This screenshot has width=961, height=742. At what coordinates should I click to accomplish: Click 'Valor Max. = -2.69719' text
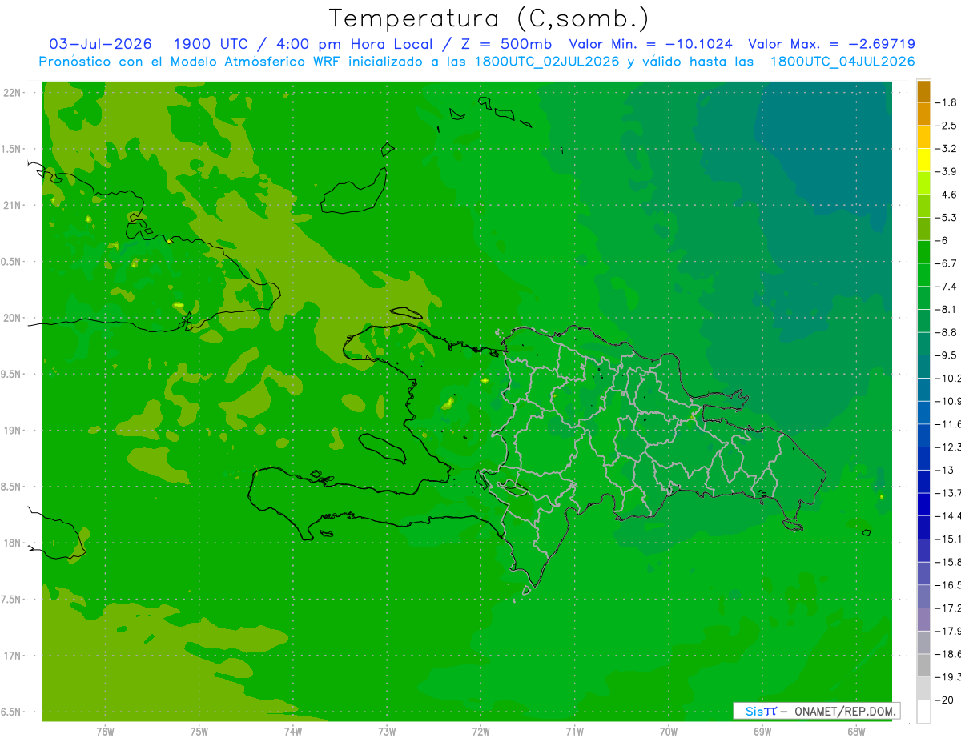831,44
